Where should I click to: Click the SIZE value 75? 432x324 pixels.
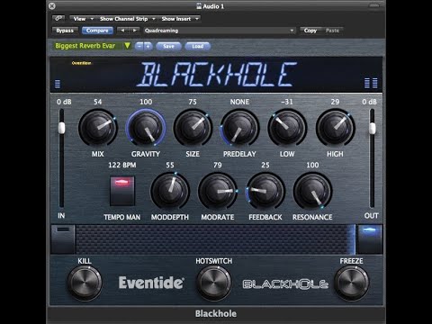click(193, 102)
